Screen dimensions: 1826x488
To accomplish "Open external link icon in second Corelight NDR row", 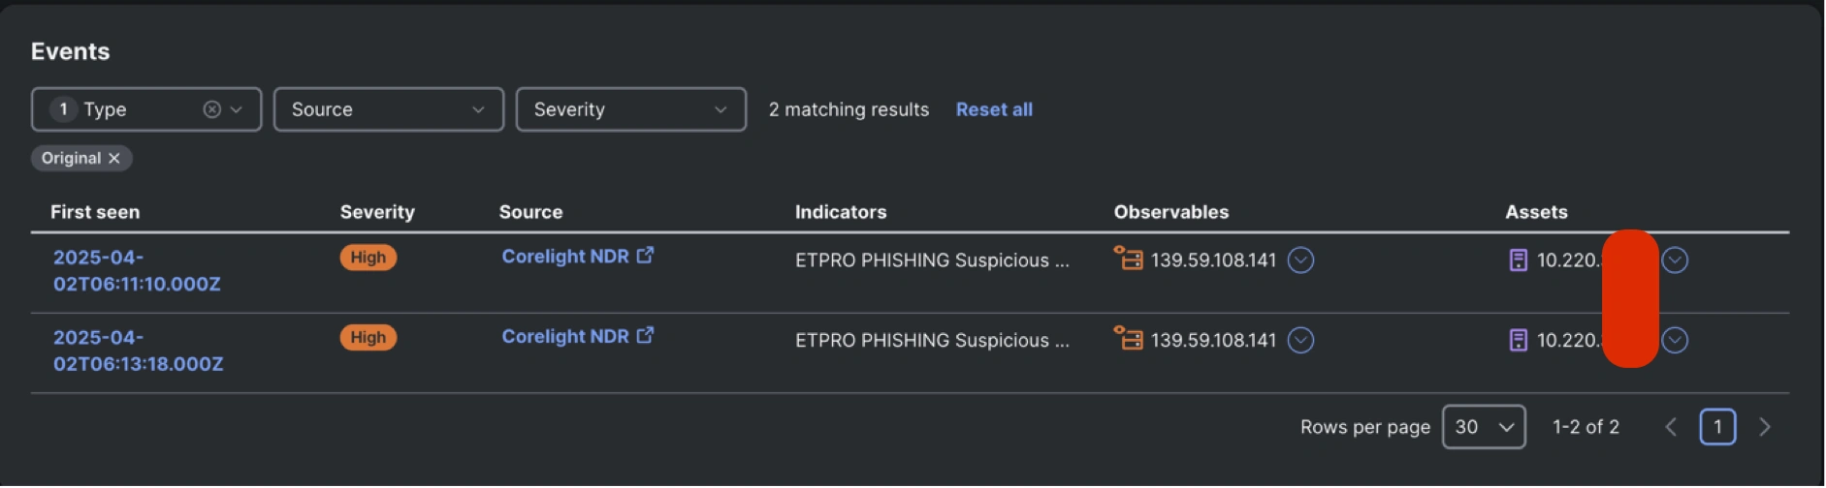I will click(x=646, y=336).
